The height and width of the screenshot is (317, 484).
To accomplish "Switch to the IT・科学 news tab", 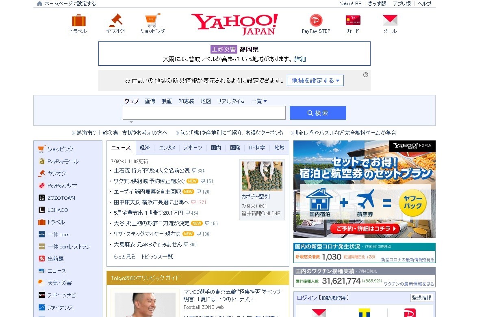I will pos(257,148).
